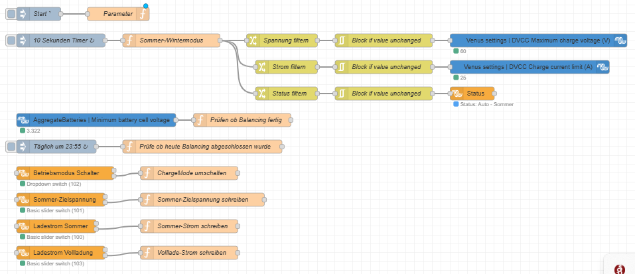Select AggregateBatteries Minimum battery cell voltage node
The height and width of the screenshot is (274, 635).
coord(96,120)
